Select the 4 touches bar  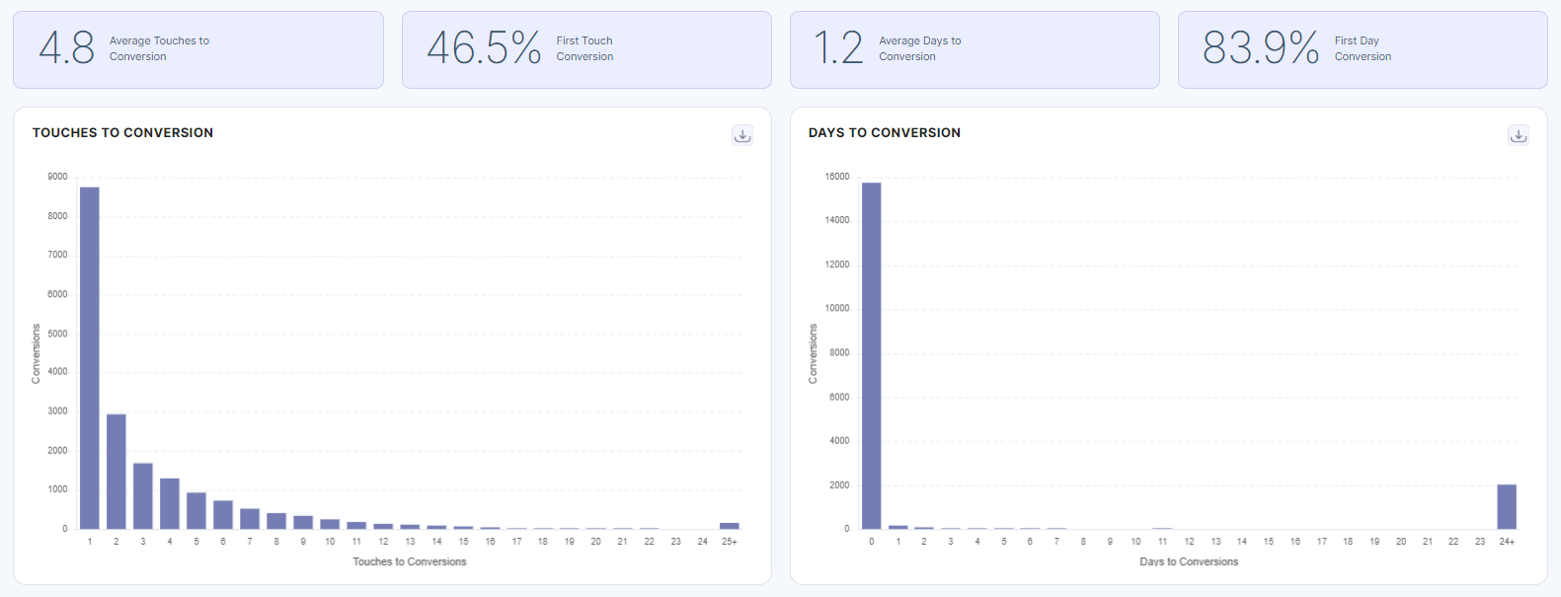tap(170, 504)
